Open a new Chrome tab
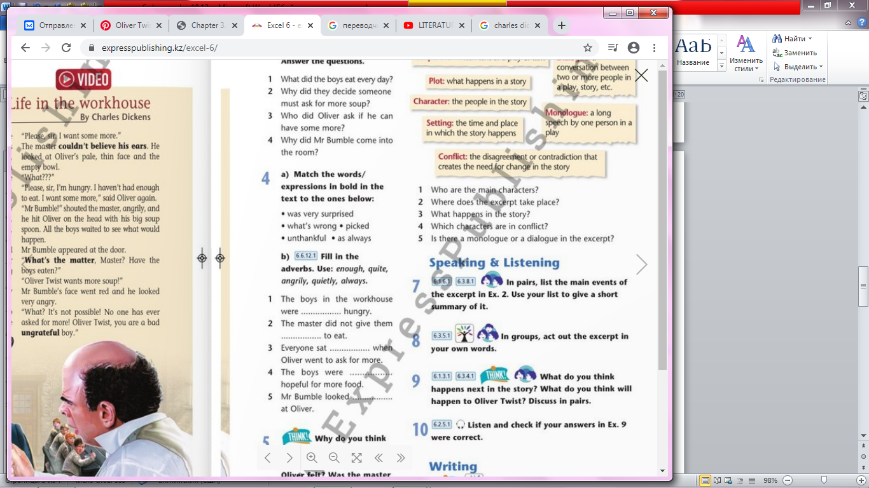The width and height of the screenshot is (869, 488). tap(561, 25)
